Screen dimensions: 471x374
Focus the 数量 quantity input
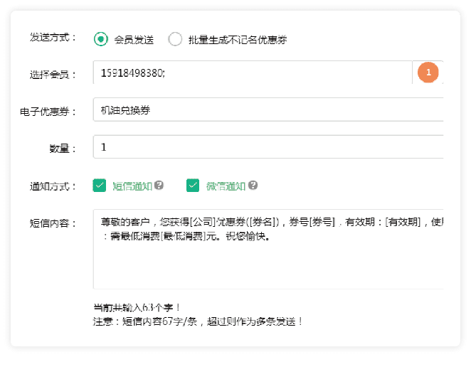pyautogui.click(x=268, y=147)
